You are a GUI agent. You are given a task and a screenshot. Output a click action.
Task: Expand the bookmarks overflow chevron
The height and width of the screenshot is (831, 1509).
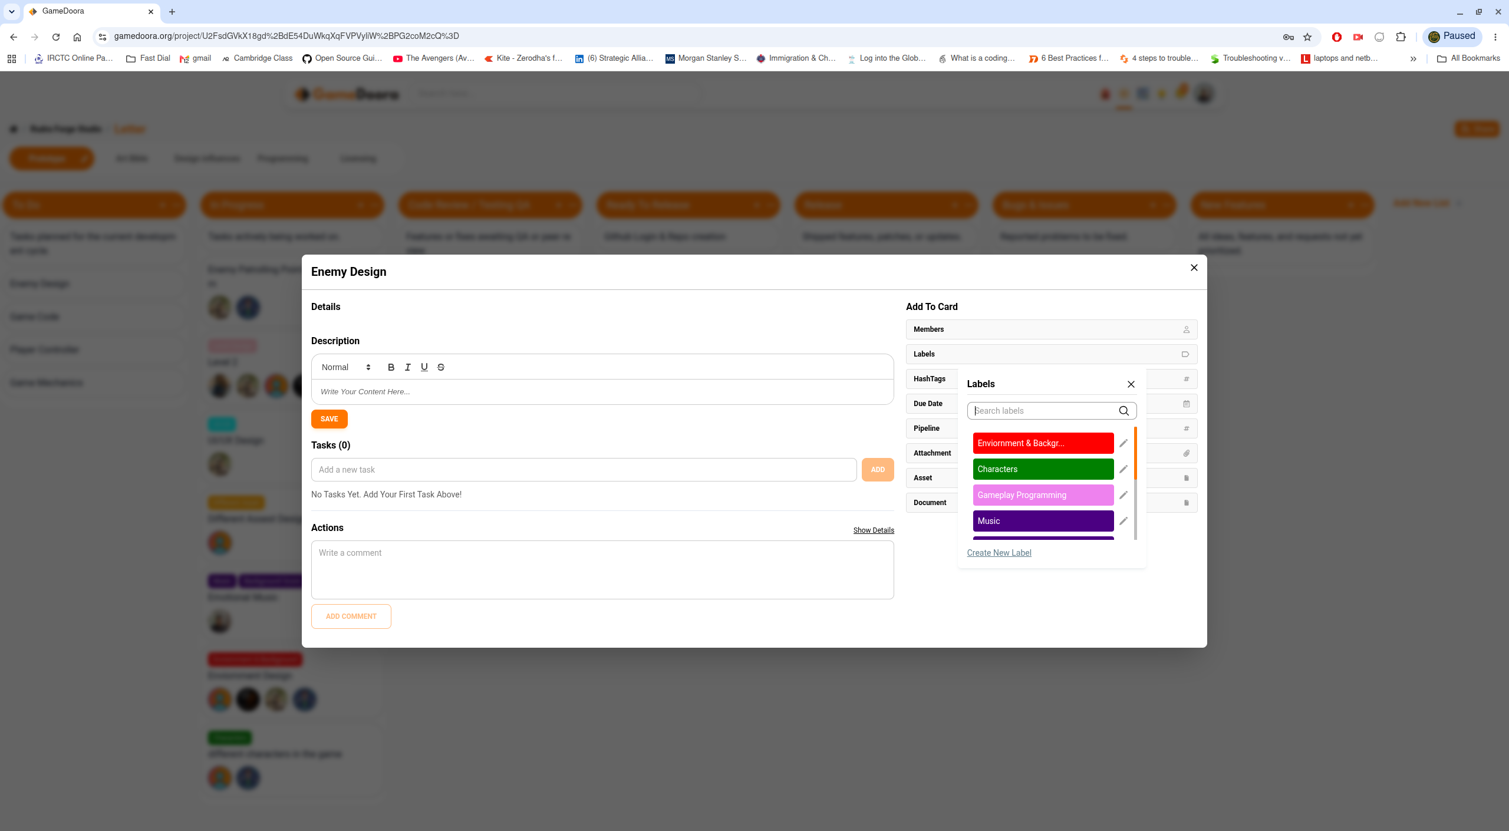[x=1413, y=58]
